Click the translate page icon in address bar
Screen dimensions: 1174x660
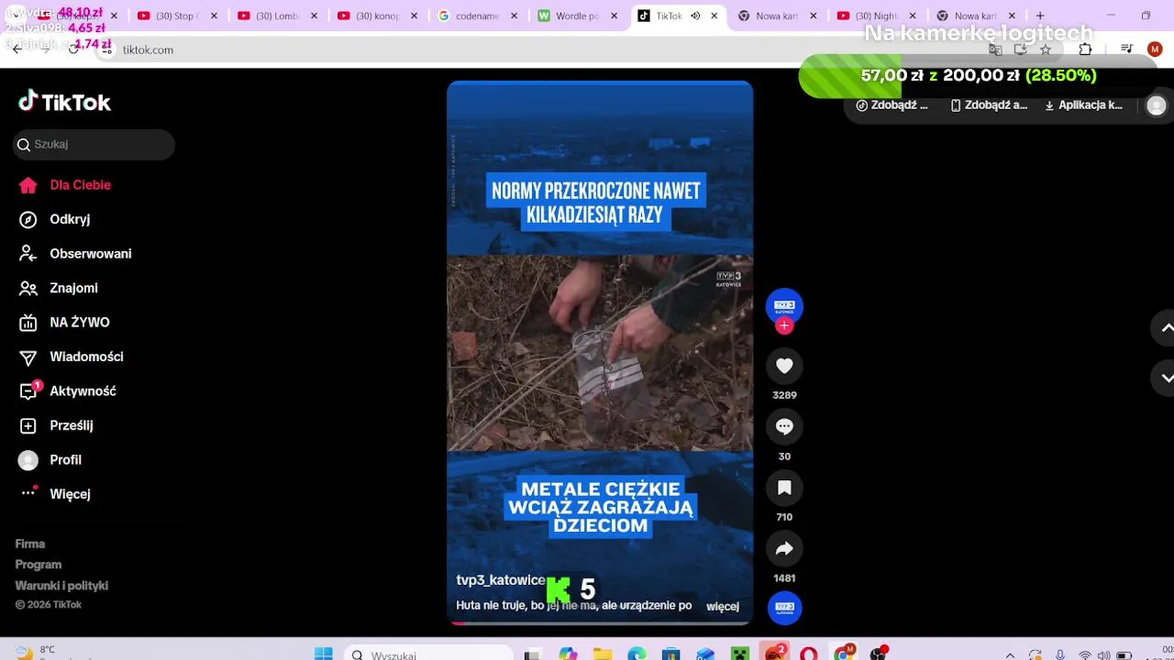click(x=995, y=49)
